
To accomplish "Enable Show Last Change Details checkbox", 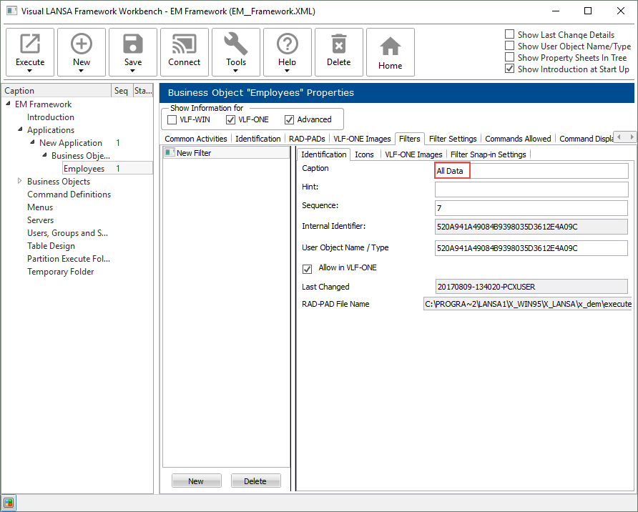I will [509, 34].
